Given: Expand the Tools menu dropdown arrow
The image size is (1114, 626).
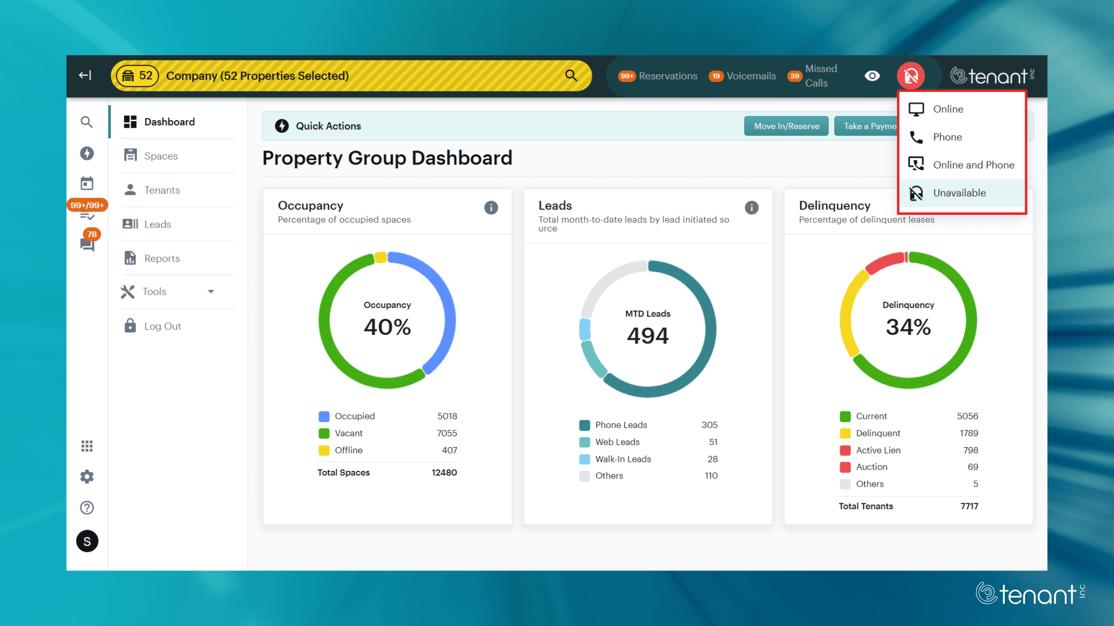Looking at the screenshot, I should click(x=211, y=292).
